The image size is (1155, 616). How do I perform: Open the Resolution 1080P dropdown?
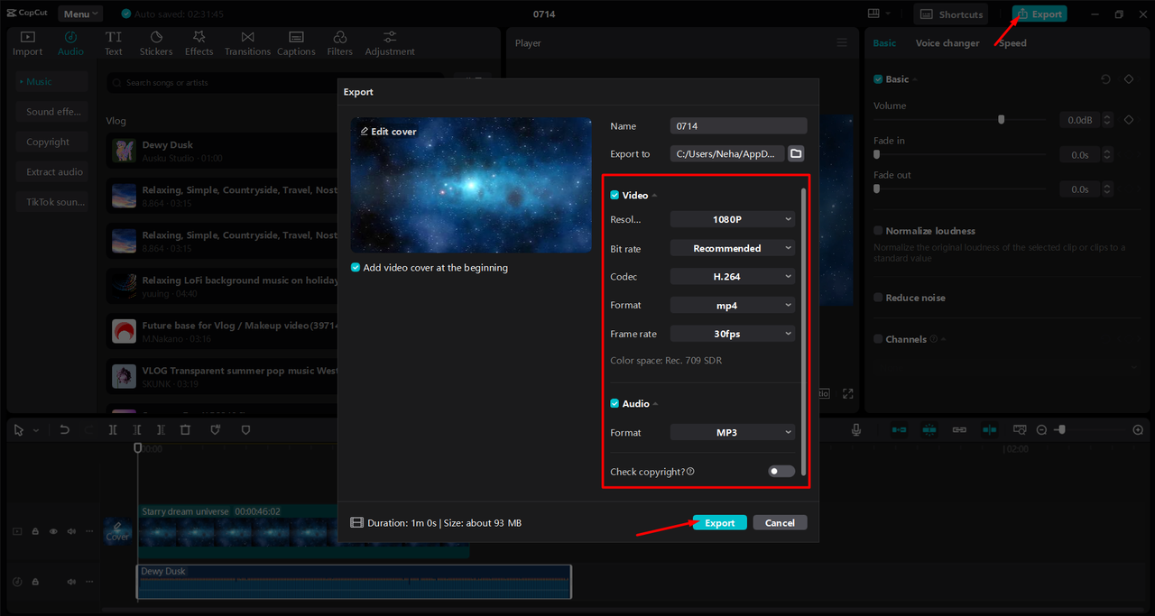pyautogui.click(x=732, y=219)
